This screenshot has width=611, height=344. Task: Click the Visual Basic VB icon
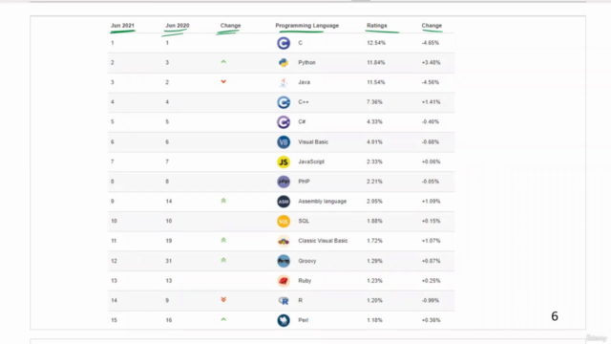pyautogui.click(x=284, y=142)
